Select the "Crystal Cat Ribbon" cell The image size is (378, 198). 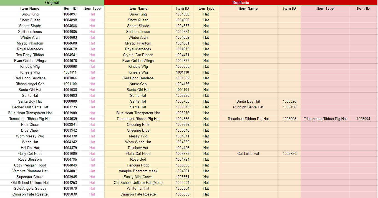click(138, 55)
